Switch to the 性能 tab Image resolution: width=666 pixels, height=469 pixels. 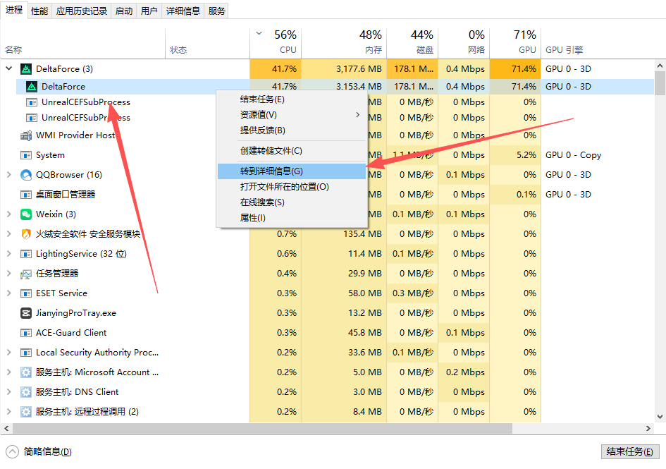[39, 11]
